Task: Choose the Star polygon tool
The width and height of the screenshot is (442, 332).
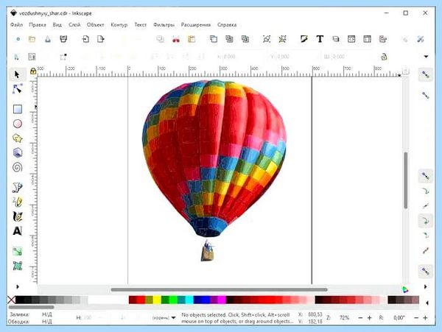Action: [x=18, y=138]
